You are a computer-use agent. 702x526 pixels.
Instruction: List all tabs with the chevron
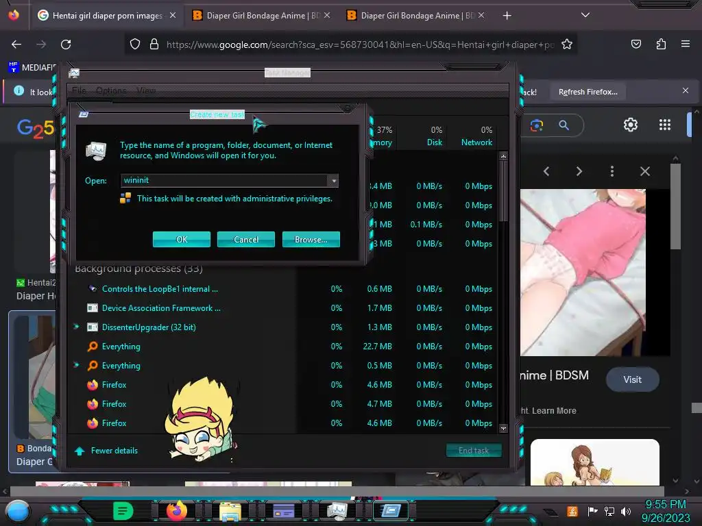[x=585, y=15]
